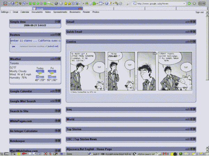This screenshot has height=156, width=209.
Task: Expand the Gmail gadget
Action: click(x=191, y=22)
